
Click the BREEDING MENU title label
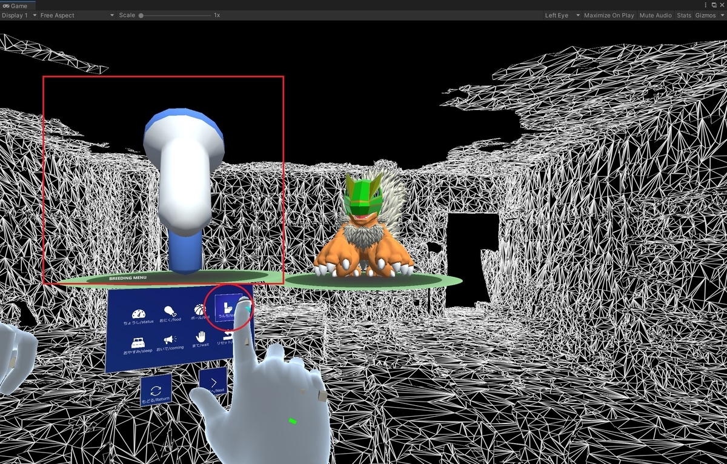click(x=129, y=278)
